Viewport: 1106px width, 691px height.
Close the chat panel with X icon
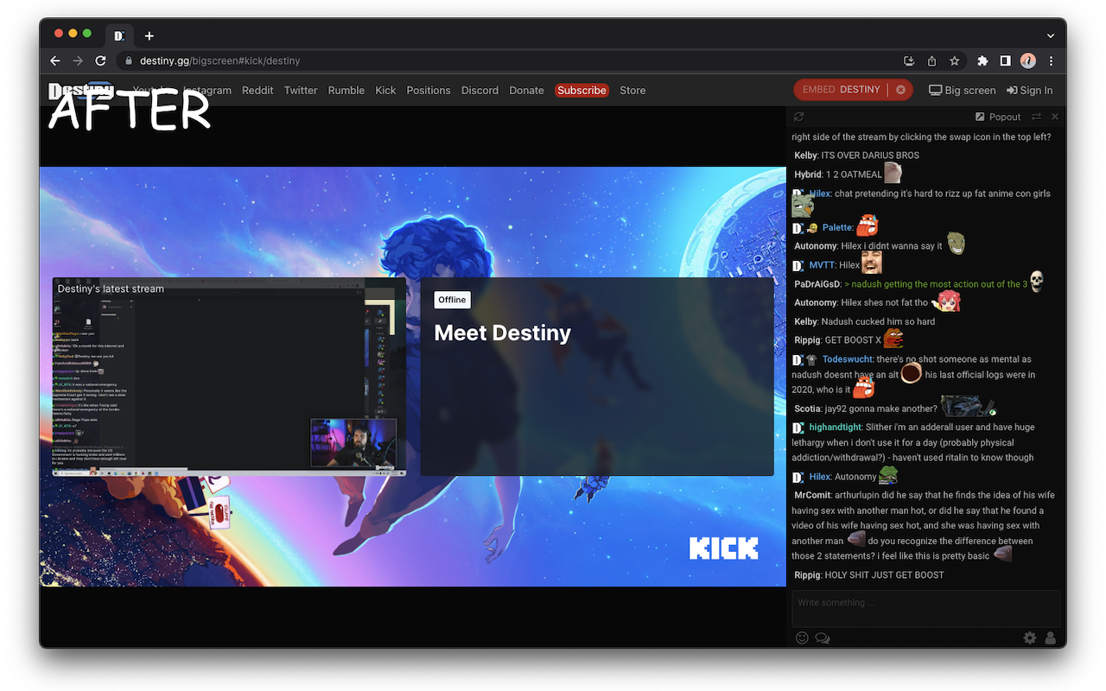(1055, 117)
